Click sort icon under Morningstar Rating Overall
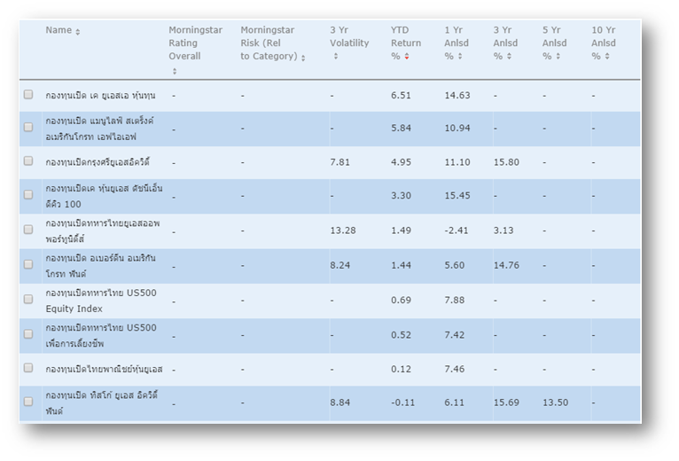 pyautogui.click(x=174, y=71)
